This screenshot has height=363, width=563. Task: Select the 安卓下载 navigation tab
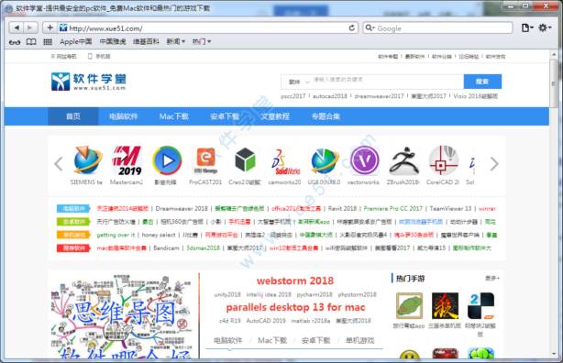pyautogui.click(x=225, y=116)
